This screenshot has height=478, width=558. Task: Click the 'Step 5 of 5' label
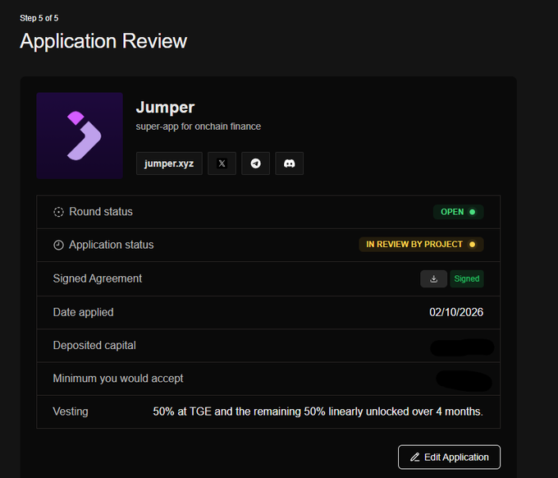click(x=39, y=18)
